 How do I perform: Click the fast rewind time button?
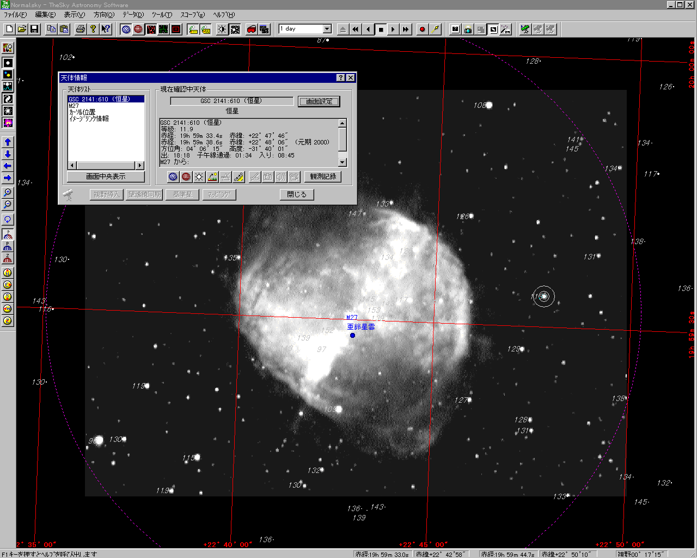[356, 29]
